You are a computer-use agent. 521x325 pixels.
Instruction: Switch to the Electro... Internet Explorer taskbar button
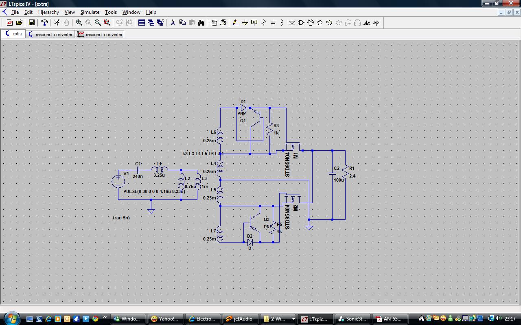(x=203, y=319)
